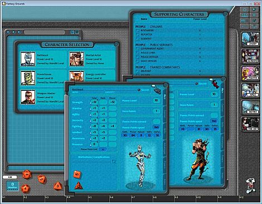Switch to the Main tab on Battlesuit sheet

tap(164, 97)
